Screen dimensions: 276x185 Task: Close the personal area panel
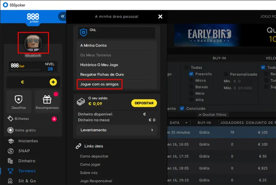160,17
